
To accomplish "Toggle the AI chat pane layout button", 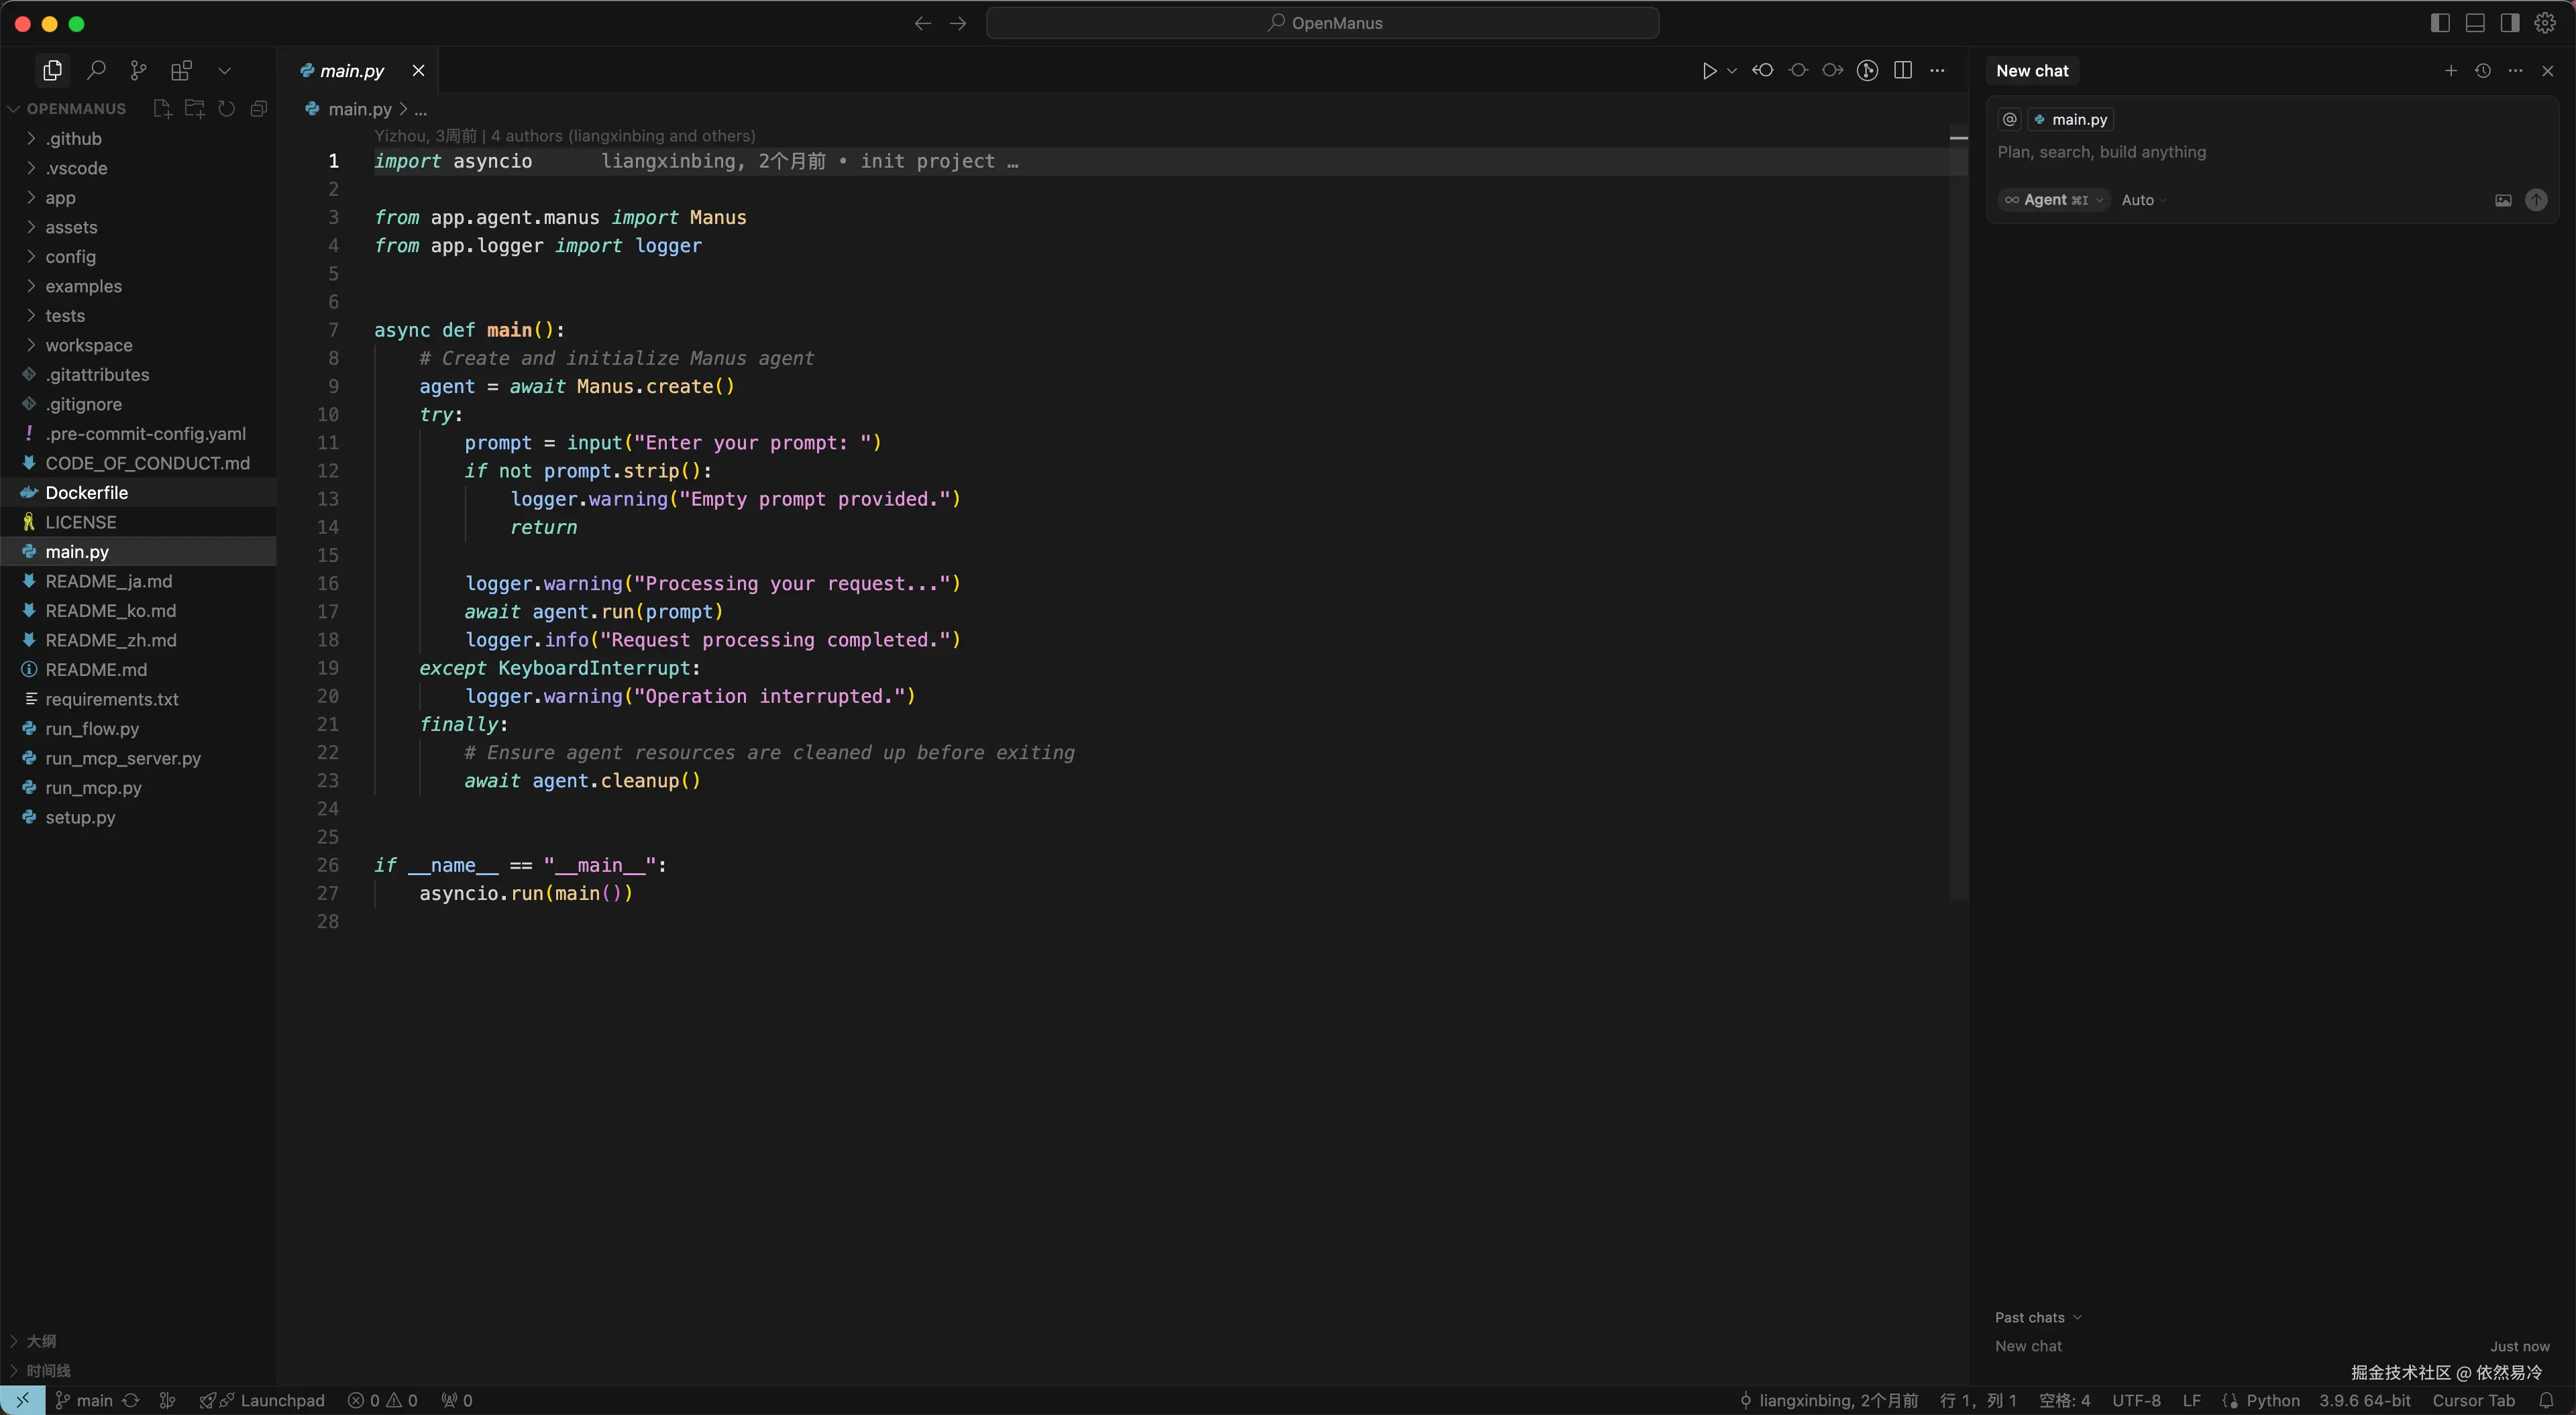I will pyautogui.click(x=2509, y=23).
